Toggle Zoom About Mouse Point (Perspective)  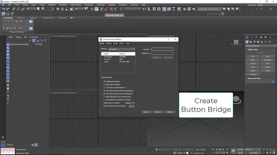[x=104, y=94]
